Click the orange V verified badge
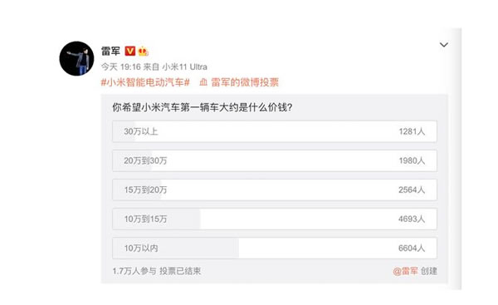Image resolution: width=498 pixels, height=305 pixels. [x=130, y=51]
